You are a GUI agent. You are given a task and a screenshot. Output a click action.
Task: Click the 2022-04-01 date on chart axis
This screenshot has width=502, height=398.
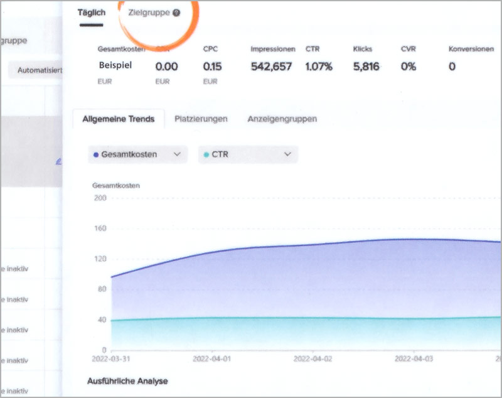(x=211, y=359)
